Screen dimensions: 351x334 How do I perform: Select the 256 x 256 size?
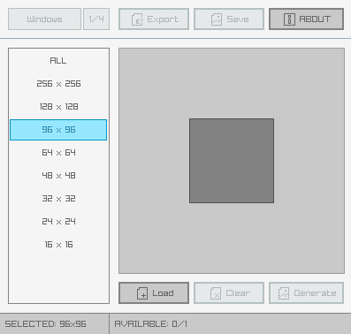tap(58, 84)
